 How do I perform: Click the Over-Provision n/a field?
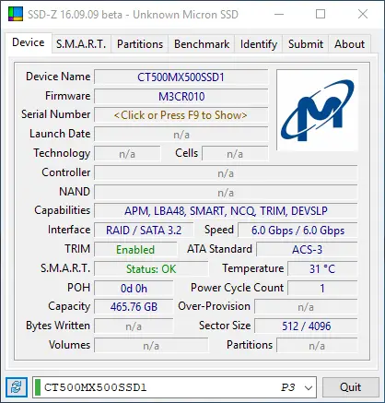[x=306, y=307]
